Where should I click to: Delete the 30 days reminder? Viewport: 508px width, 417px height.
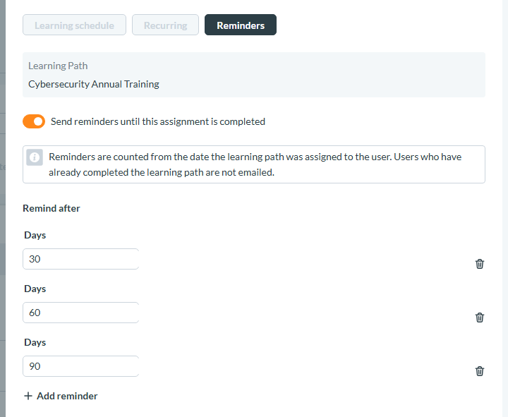tap(480, 264)
